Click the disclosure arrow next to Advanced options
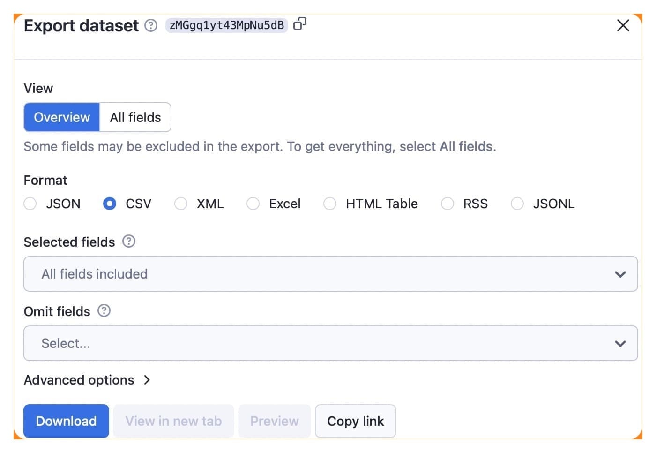Screen dimensions: 656x453 click(147, 380)
